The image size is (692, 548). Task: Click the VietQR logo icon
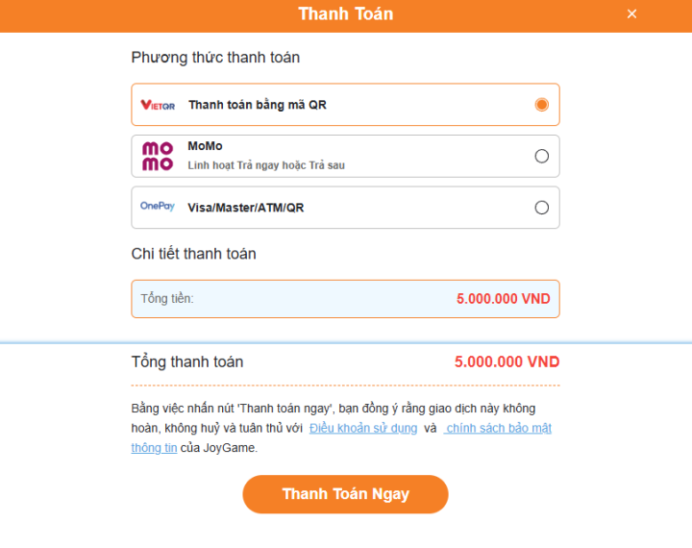(158, 105)
